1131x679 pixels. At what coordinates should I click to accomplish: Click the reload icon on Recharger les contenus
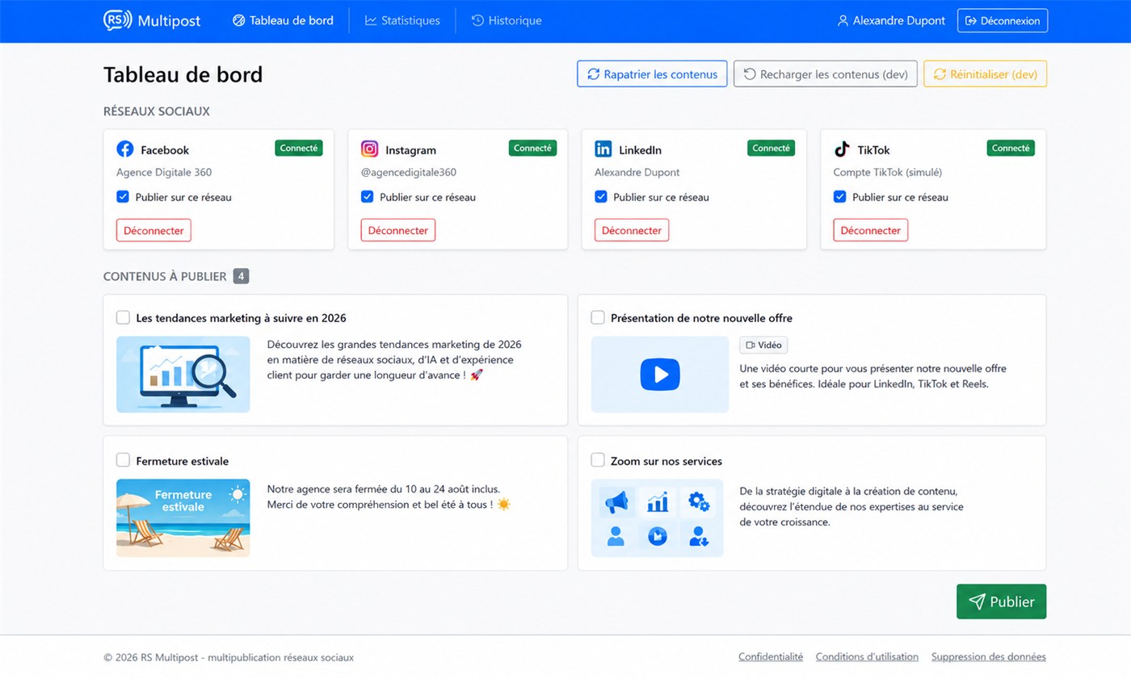point(750,74)
